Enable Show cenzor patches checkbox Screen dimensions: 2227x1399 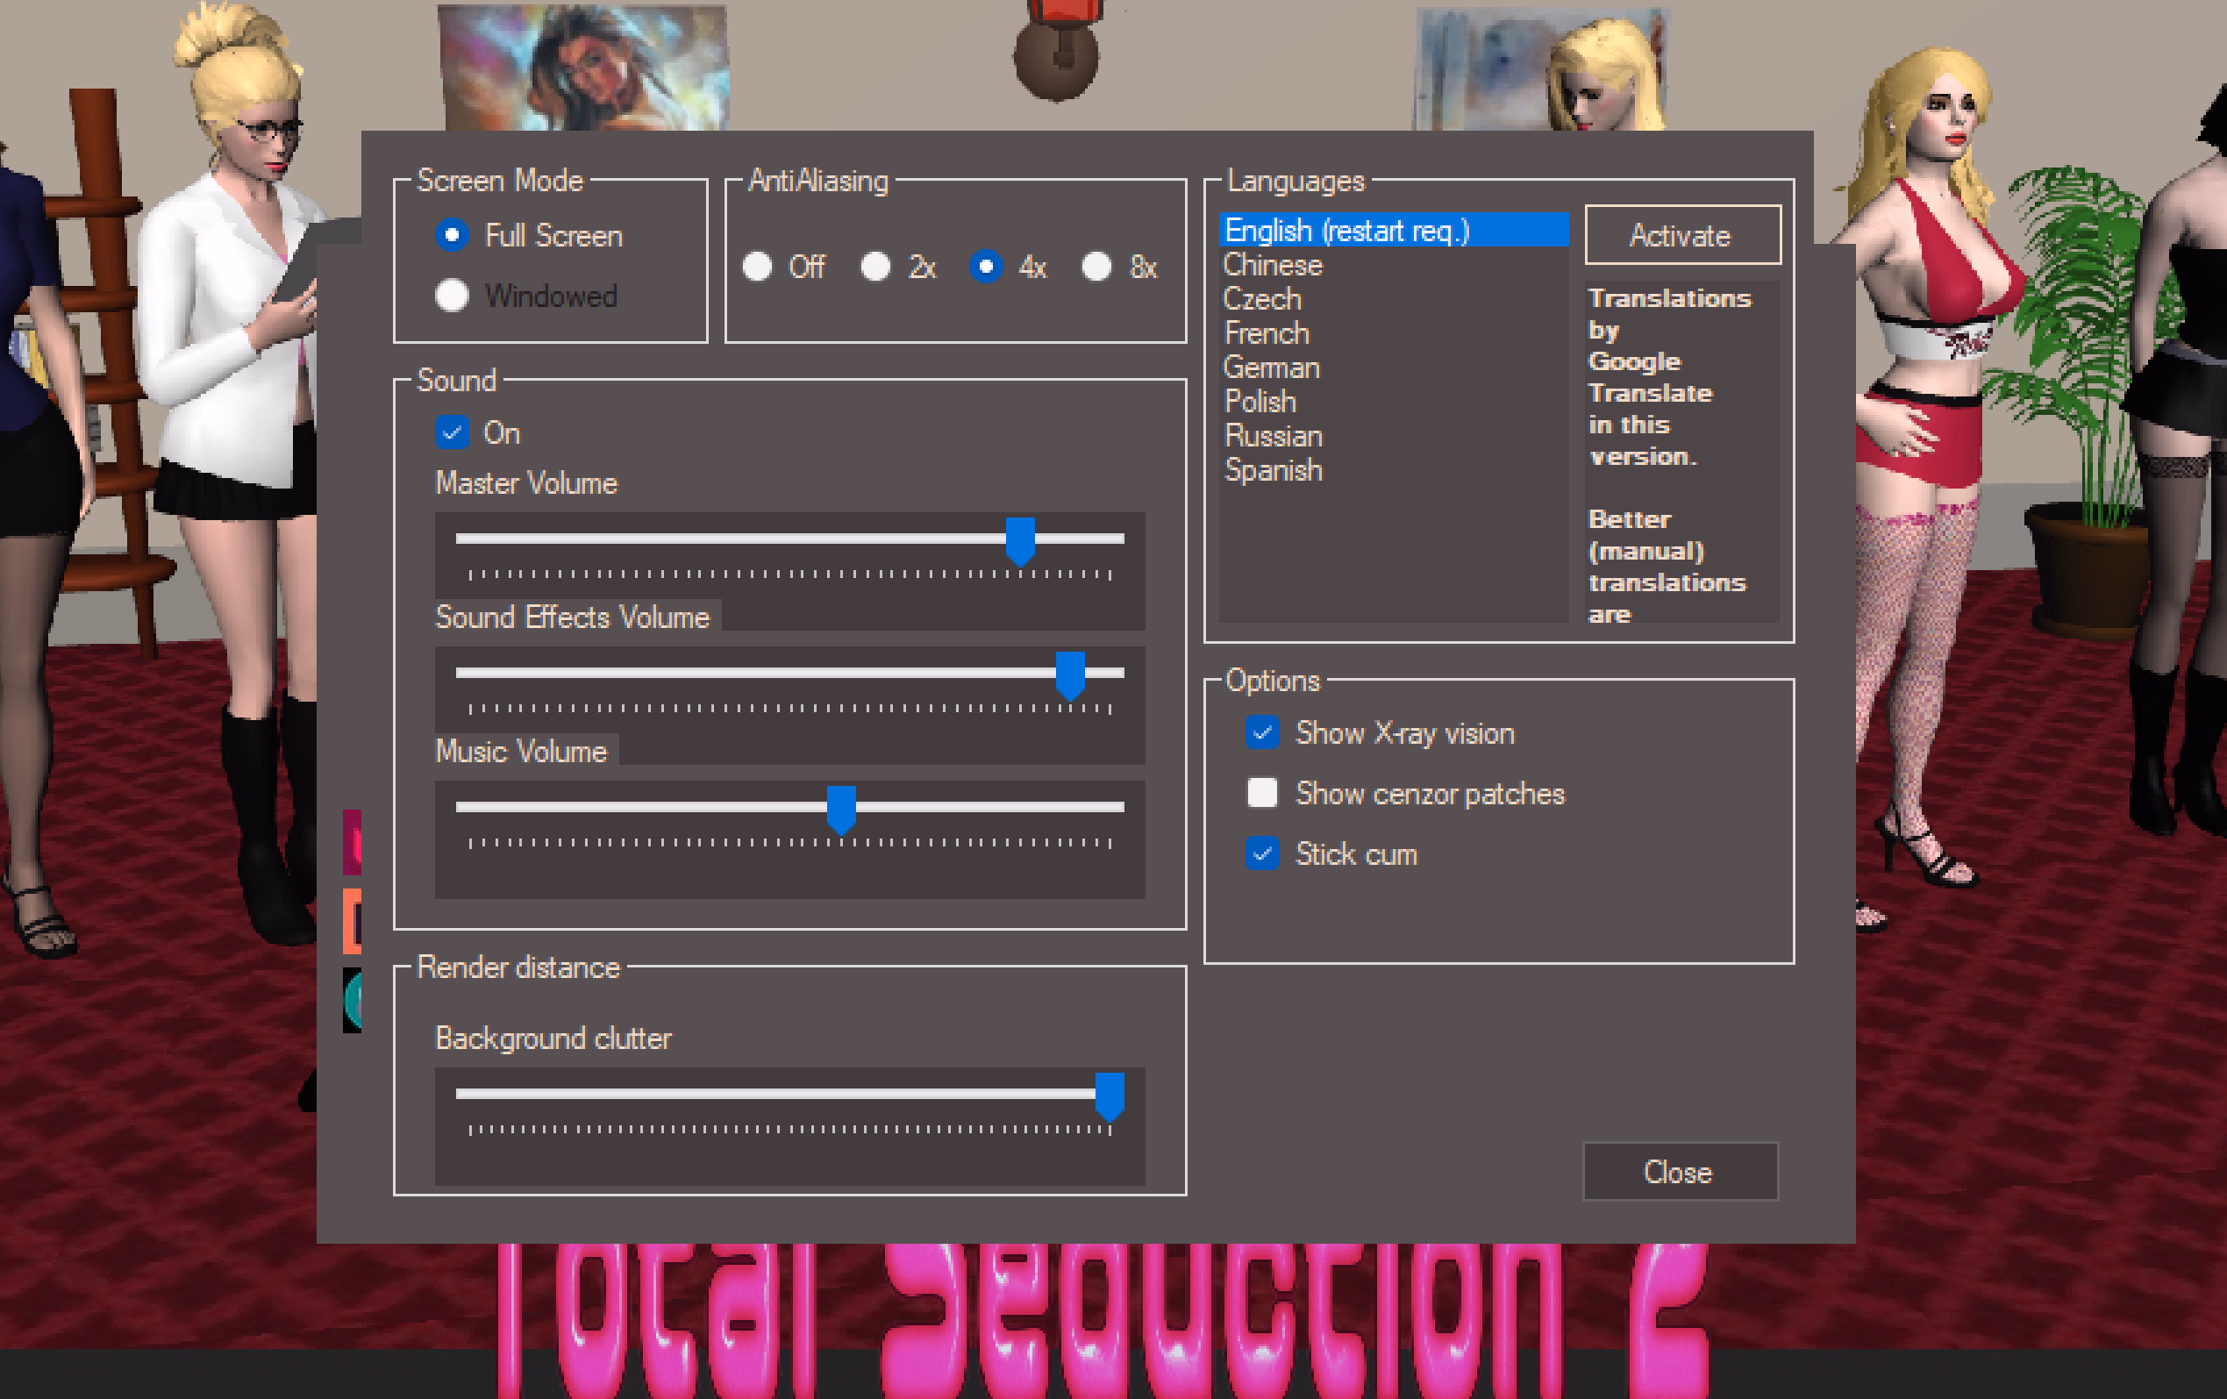[1262, 794]
